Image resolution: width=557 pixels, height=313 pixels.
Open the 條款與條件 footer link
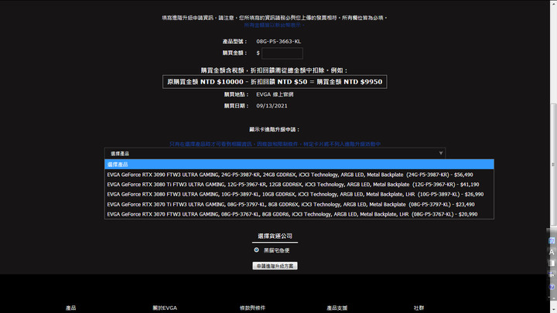coord(252,308)
